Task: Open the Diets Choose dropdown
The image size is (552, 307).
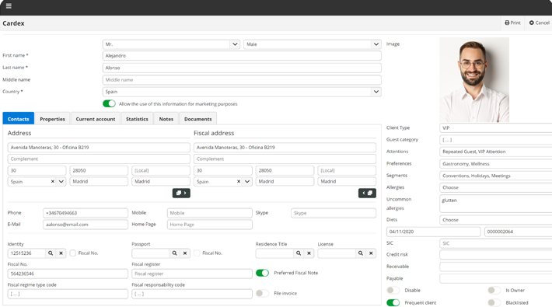Action: (496, 220)
